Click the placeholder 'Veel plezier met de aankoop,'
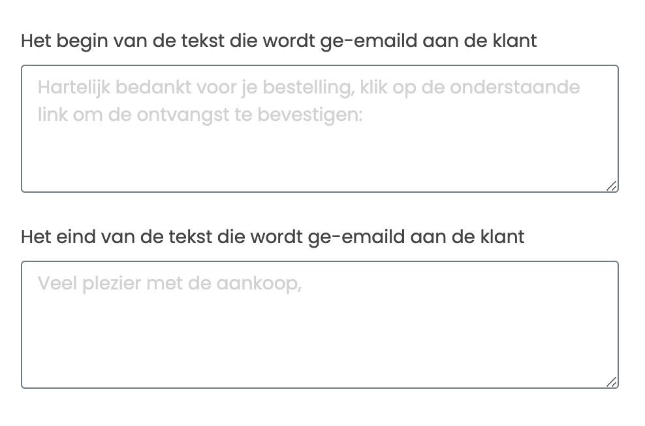645x426 pixels. 169,284
